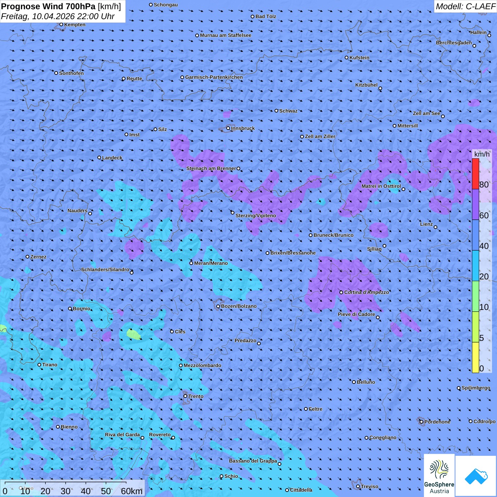Viewport: 497px width, 497px height.
Task: Click the 'Modell: C-LAEF' label
Action: [465, 6]
